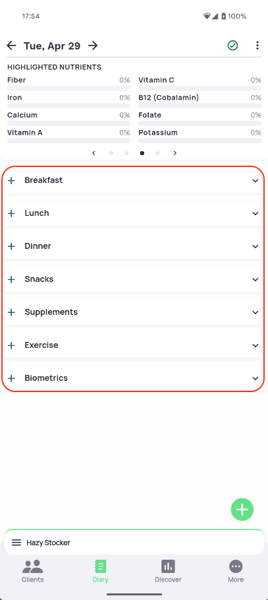Expand the Snacks section chevron
Image resolution: width=268 pixels, height=600 pixels.
pos(255,279)
